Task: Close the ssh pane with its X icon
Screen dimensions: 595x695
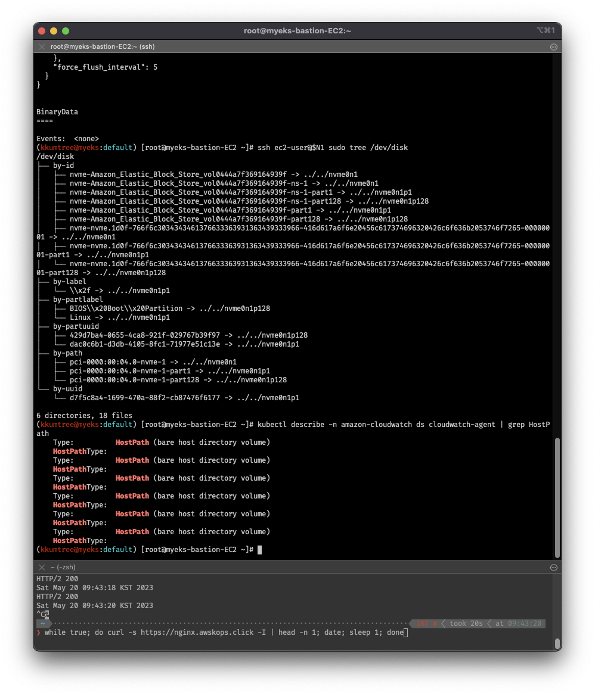Action: [42, 46]
